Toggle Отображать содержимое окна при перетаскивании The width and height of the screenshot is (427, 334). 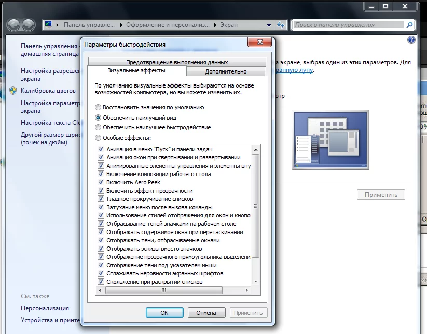[x=101, y=232]
